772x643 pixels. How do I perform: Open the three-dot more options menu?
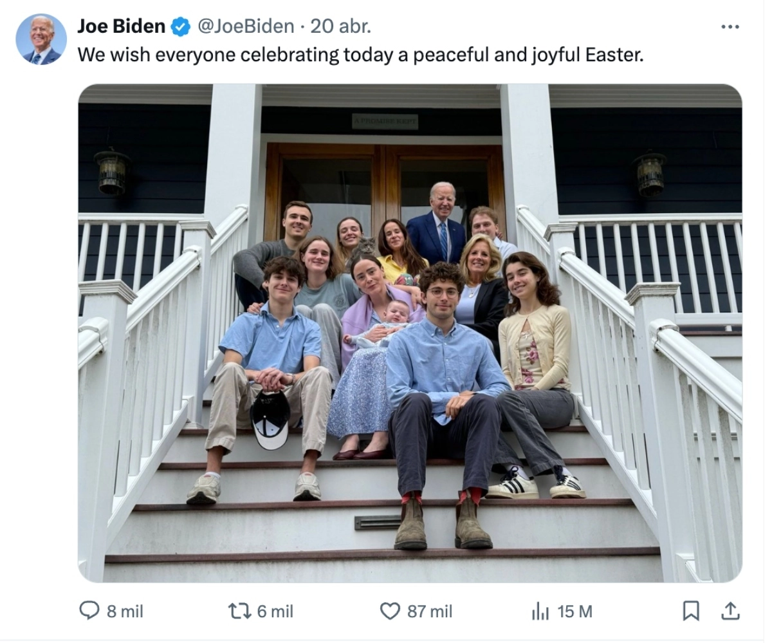pos(730,26)
